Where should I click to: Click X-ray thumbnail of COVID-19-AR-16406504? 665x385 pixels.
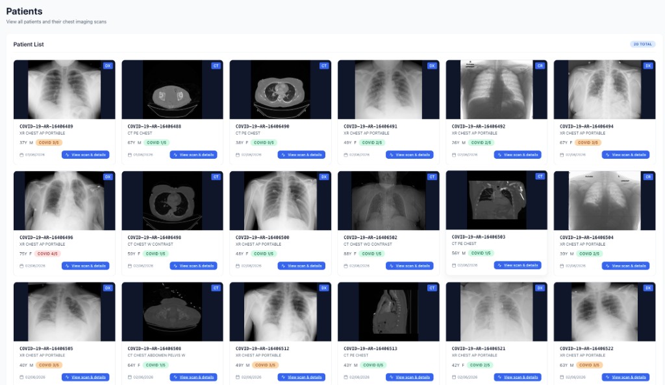coord(605,200)
